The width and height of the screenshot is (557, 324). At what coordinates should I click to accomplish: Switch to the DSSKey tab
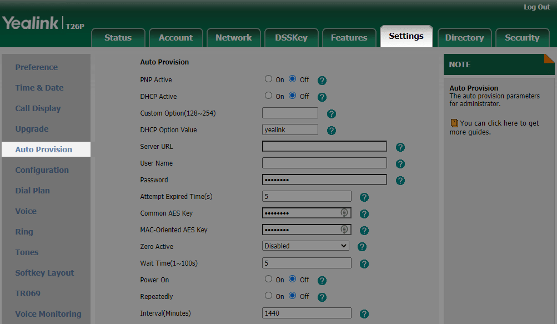click(x=292, y=38)
